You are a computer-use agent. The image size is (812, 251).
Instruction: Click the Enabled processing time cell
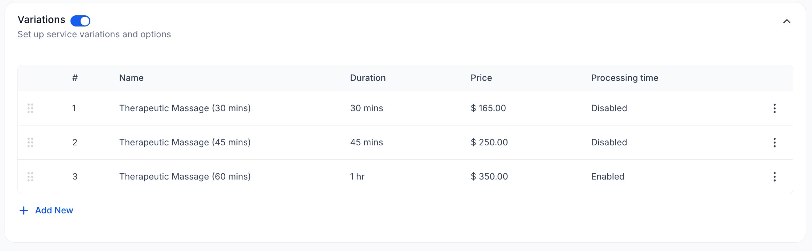point(608,176)
